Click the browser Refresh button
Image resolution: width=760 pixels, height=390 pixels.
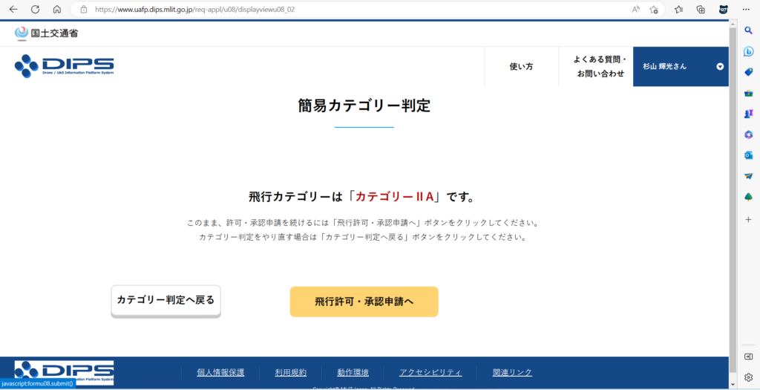[x=35, y=10]
